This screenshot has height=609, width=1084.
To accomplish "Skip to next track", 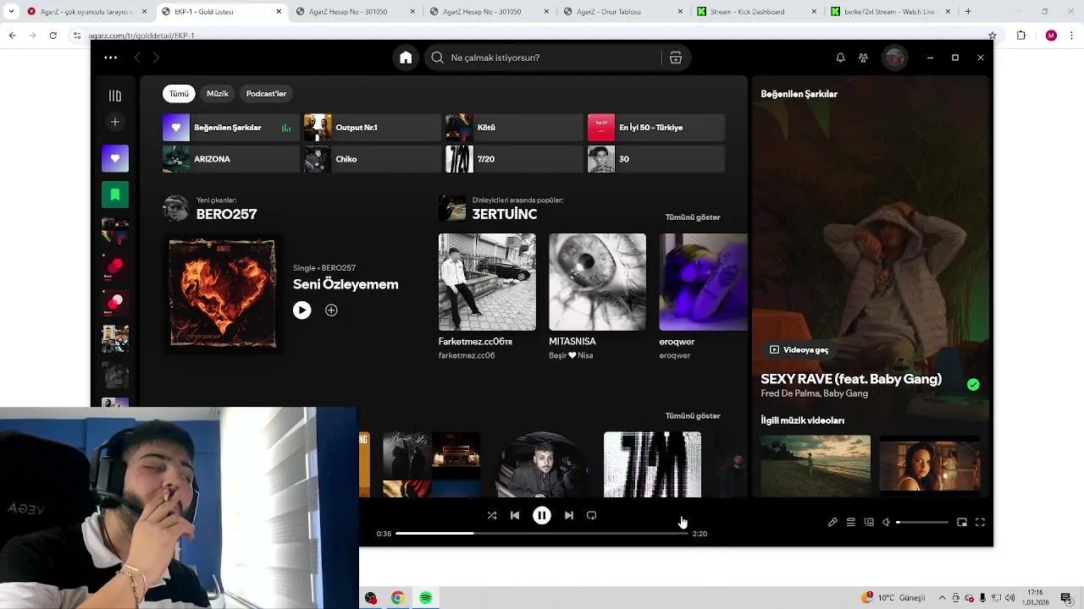I will click(x=569, y=515).
